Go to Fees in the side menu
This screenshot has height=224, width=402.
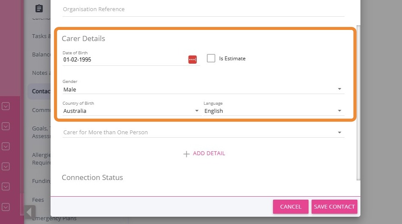(38, 200)
